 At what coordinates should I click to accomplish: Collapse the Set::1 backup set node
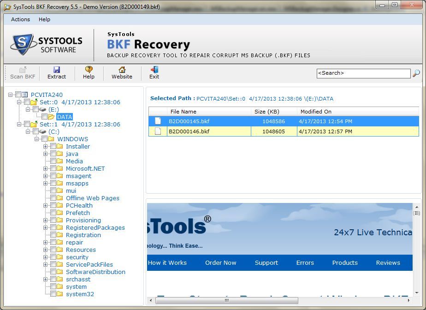(x=19, y=125)
